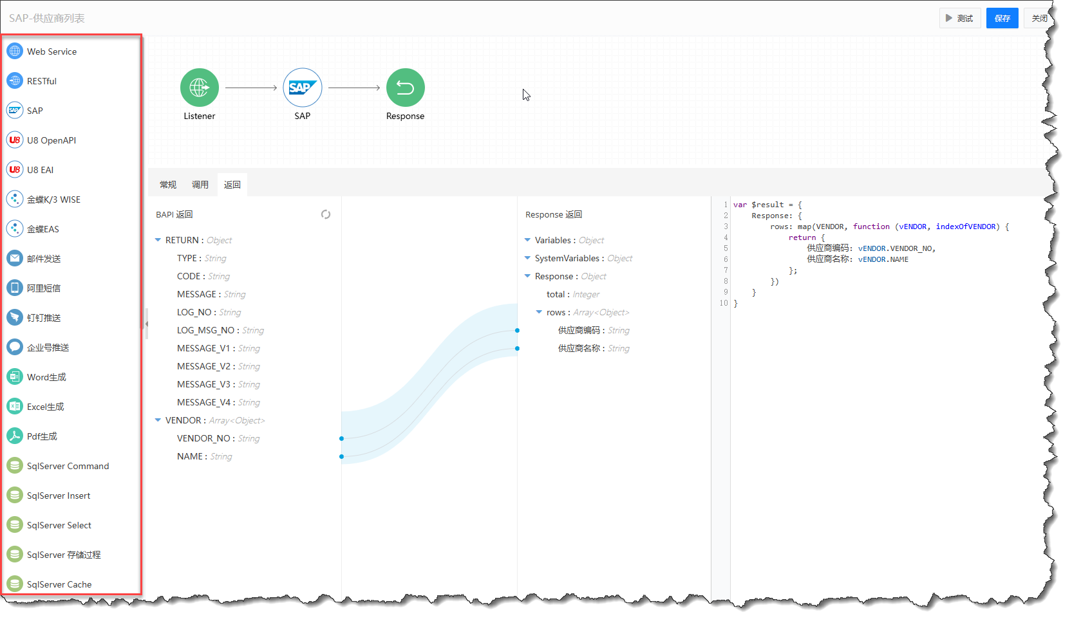
Task: Click the U8 OpenAPI icon in sidebar
Action: pyautogui.click(x=15, y=140)
